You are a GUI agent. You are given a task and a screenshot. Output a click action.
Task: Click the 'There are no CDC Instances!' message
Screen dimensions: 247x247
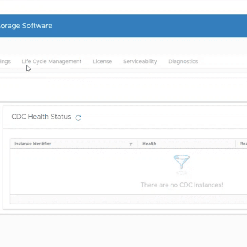(182, 185)
